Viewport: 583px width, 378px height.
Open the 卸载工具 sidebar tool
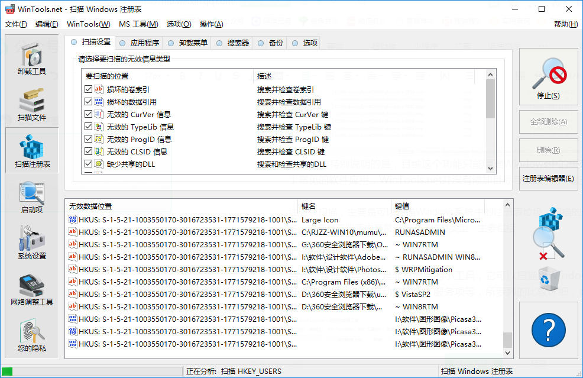click(32, 58)
